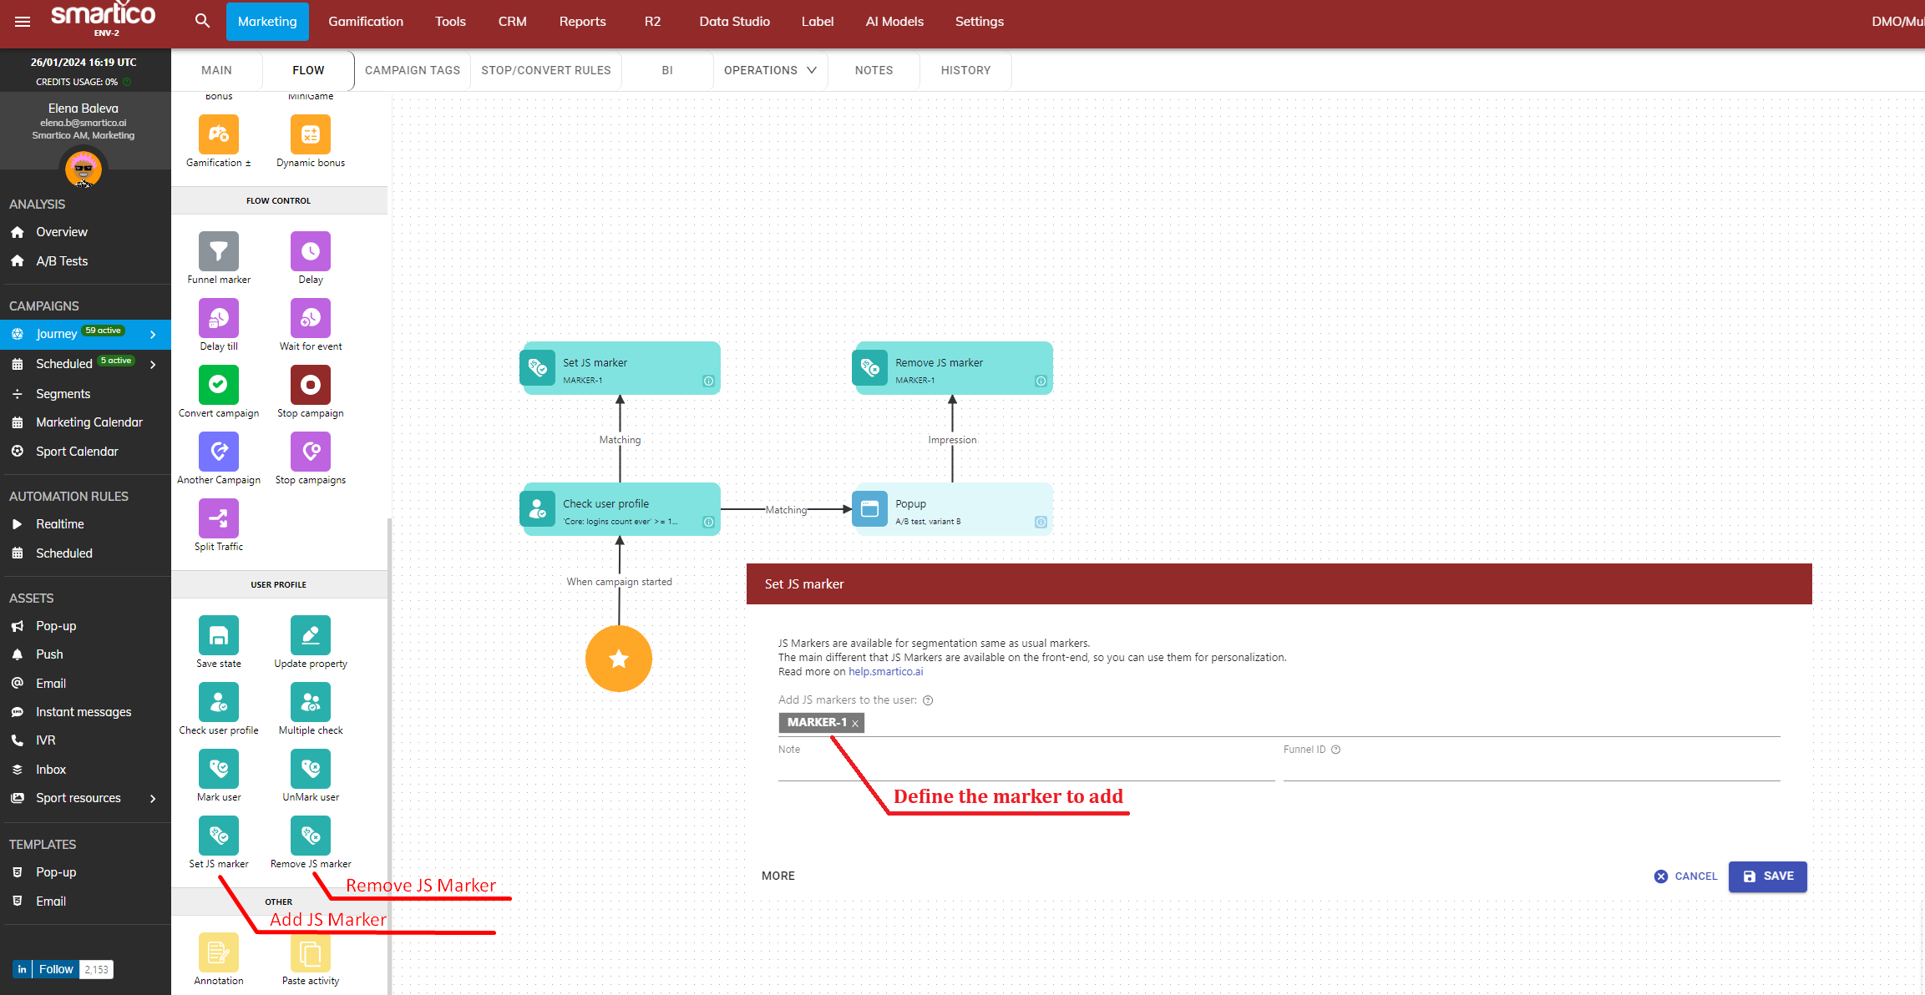Viewport: 1925px width, 995px height.
Task: Click the Mark user icon
Action: 219,769
